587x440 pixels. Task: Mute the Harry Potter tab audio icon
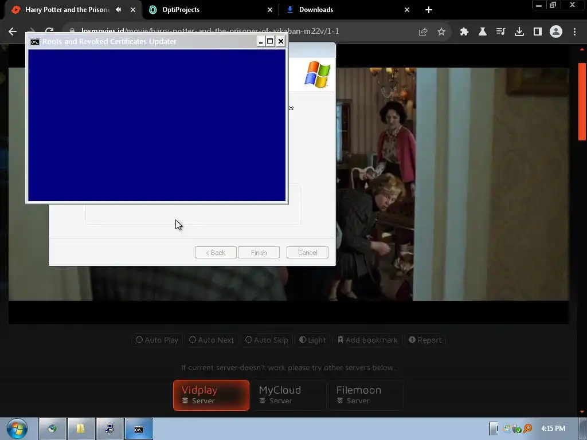118,10
